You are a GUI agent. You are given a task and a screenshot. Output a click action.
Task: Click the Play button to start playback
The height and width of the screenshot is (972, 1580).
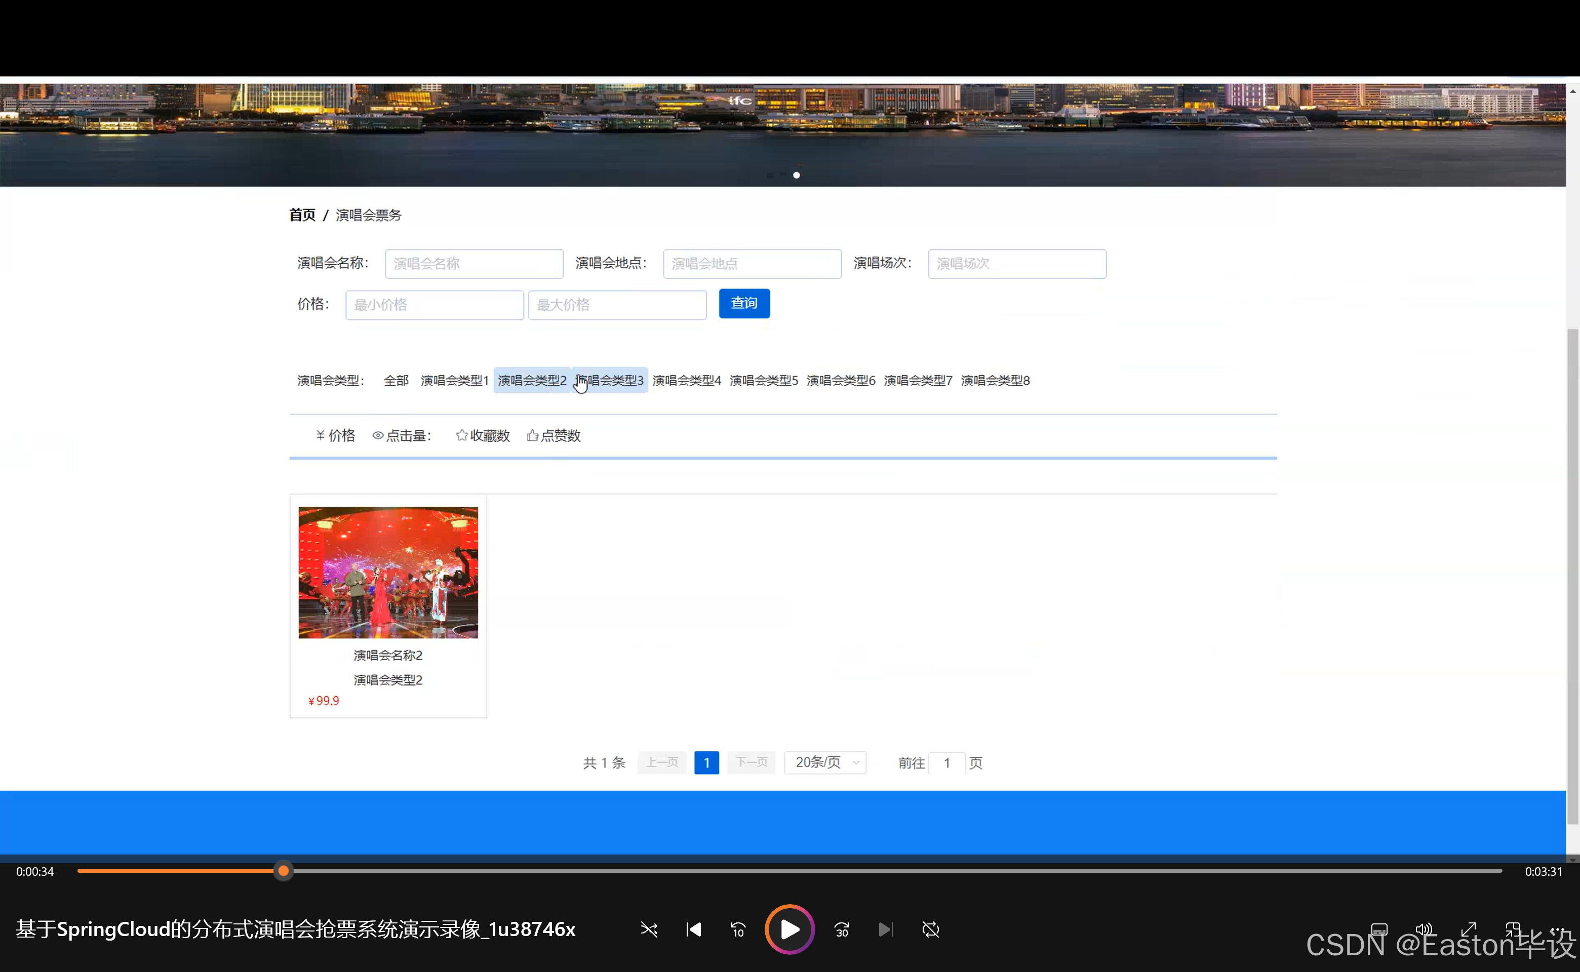pyautogui.click(x=789, y=929)
